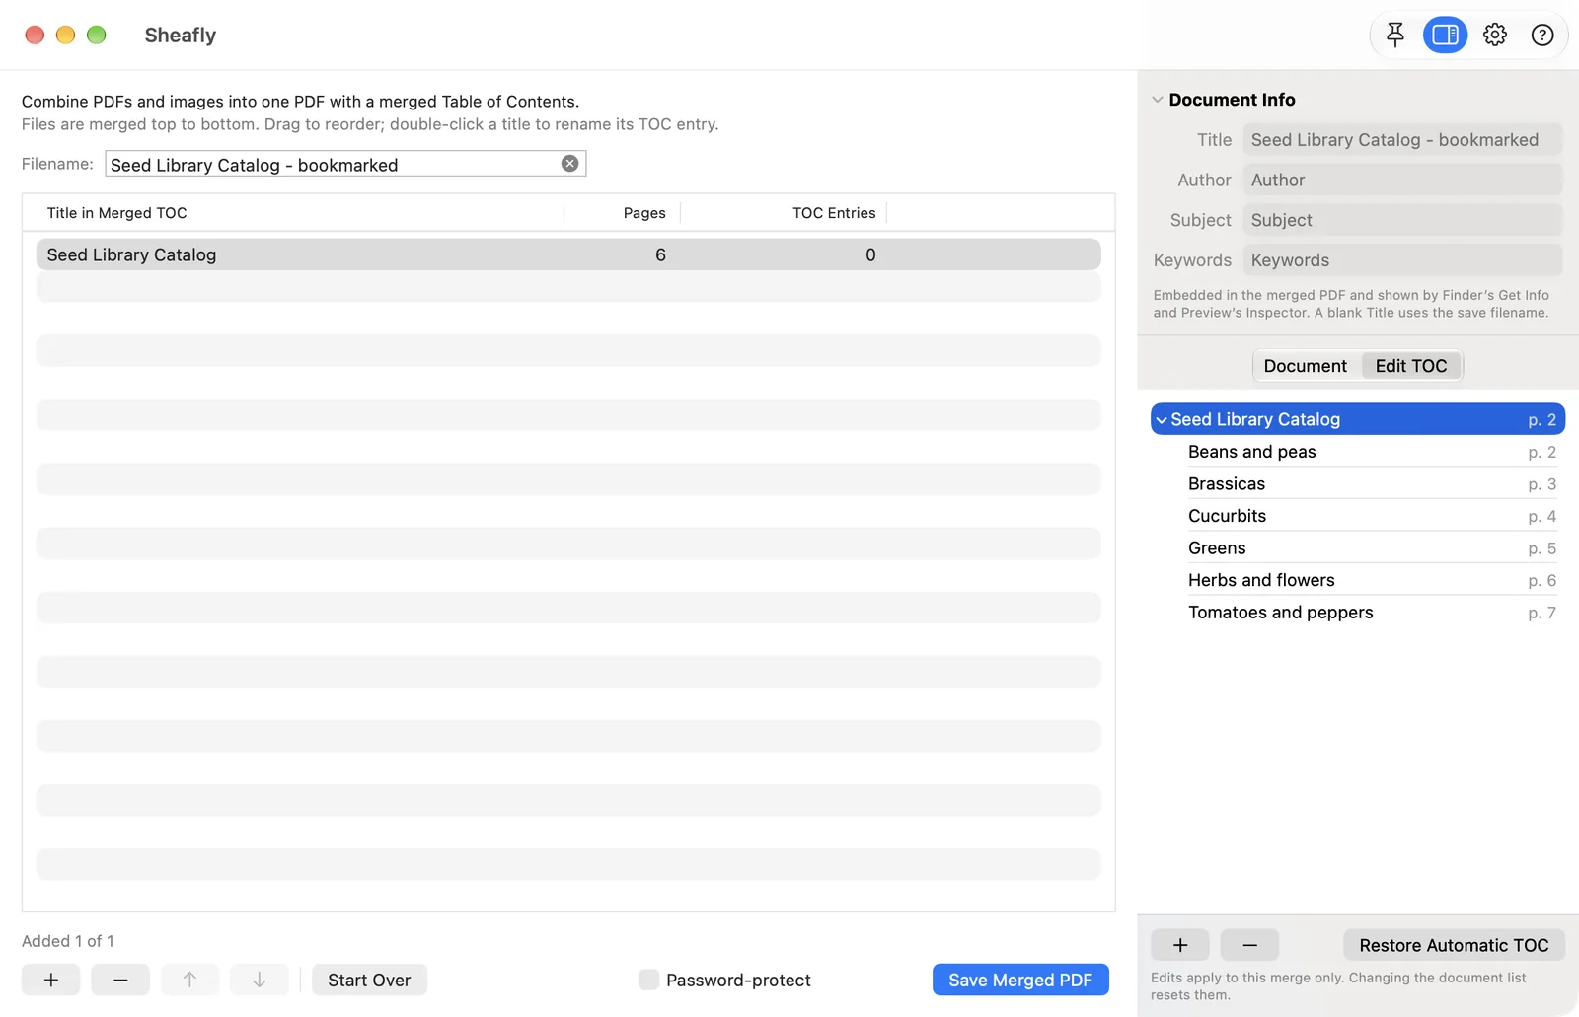Image resolution: width=1579 pixels, height=1017 pixels.
Task: Click the Added 1 of 1 status text
Action: (x=68, y=941)
